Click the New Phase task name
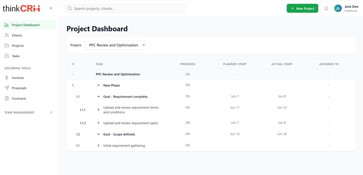 pos(111,85)
